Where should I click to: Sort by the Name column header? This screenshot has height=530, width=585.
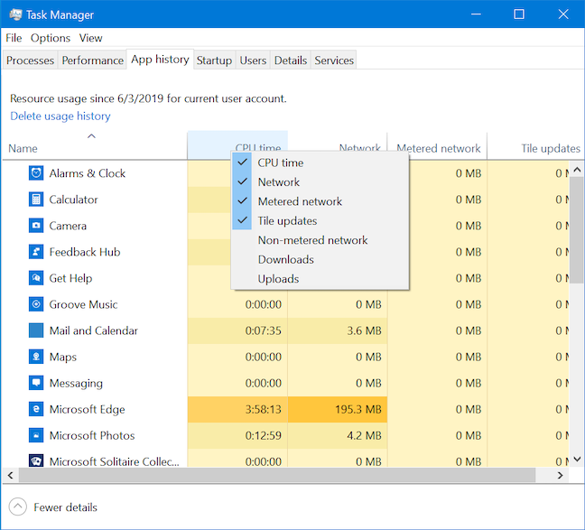click(95, 145)
